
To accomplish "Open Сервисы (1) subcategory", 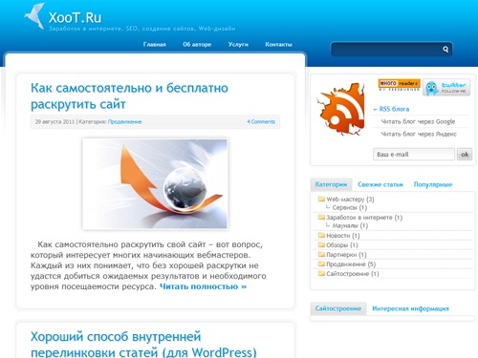I will click(350, 207).
